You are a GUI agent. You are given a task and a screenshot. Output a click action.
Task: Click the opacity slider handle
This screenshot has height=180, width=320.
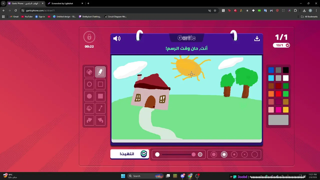(x=193, y=154)
